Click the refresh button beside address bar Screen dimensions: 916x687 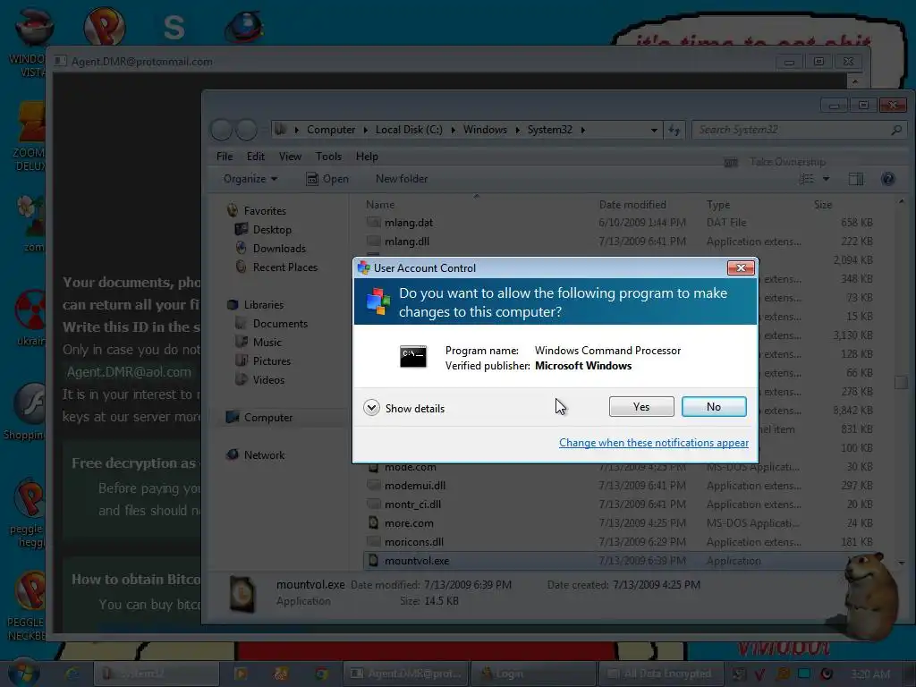click(674, 130)
